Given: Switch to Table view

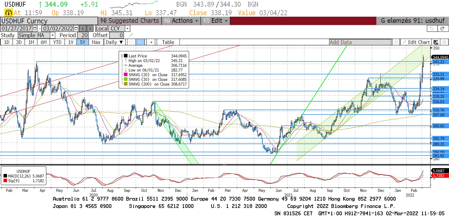Looking at the screenshot, I should pos(168,42).
